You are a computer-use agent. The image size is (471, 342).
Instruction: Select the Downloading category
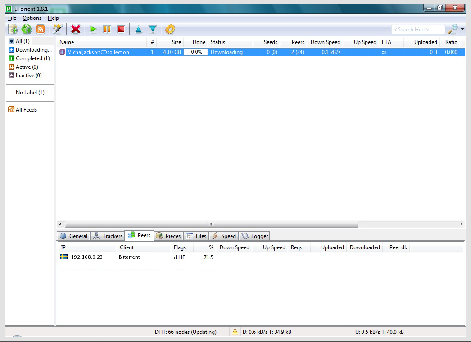(x=30, y=50)
